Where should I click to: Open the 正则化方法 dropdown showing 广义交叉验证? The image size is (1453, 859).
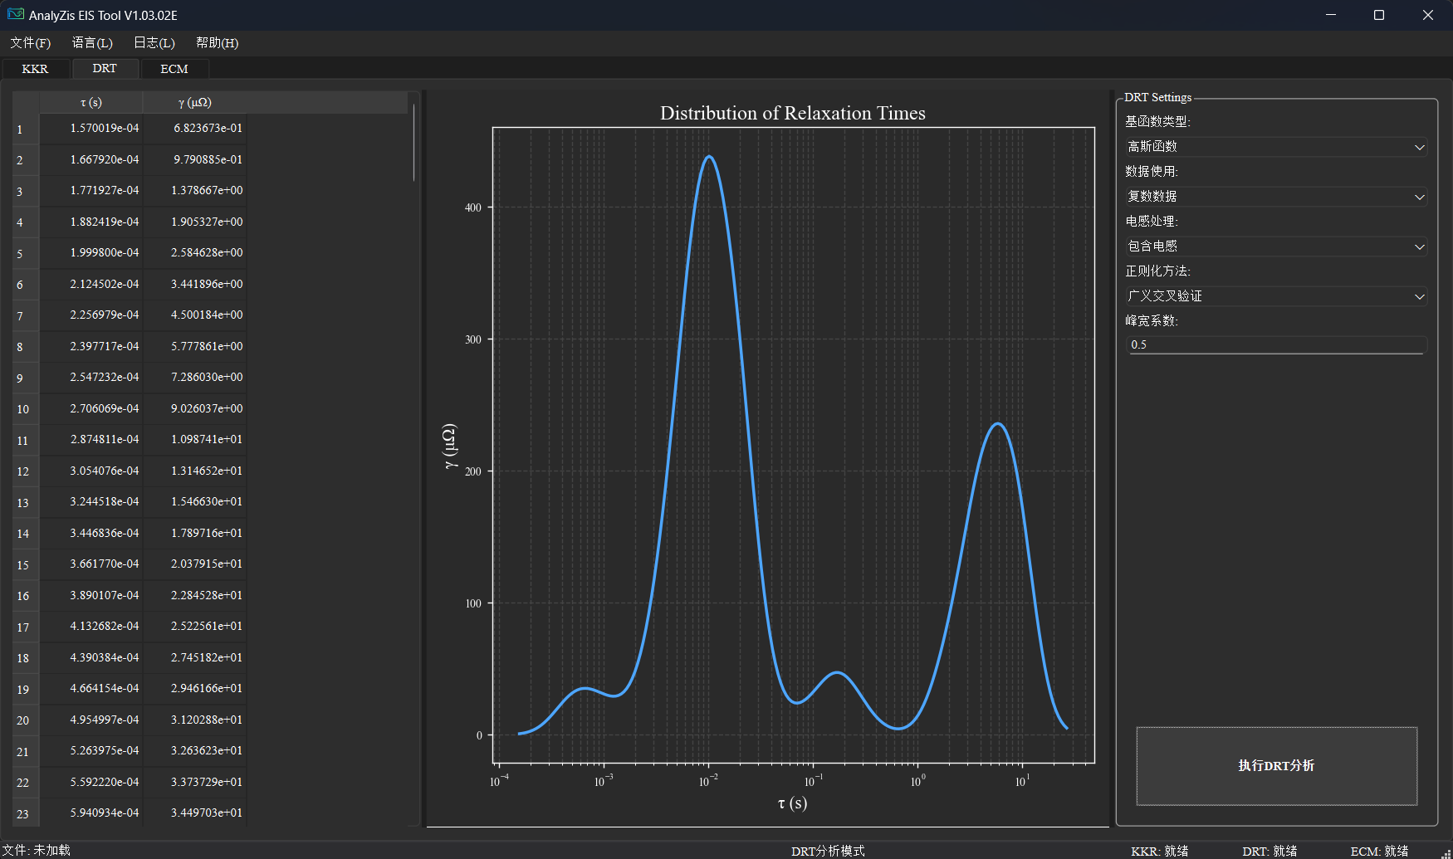pos(1275,296)
